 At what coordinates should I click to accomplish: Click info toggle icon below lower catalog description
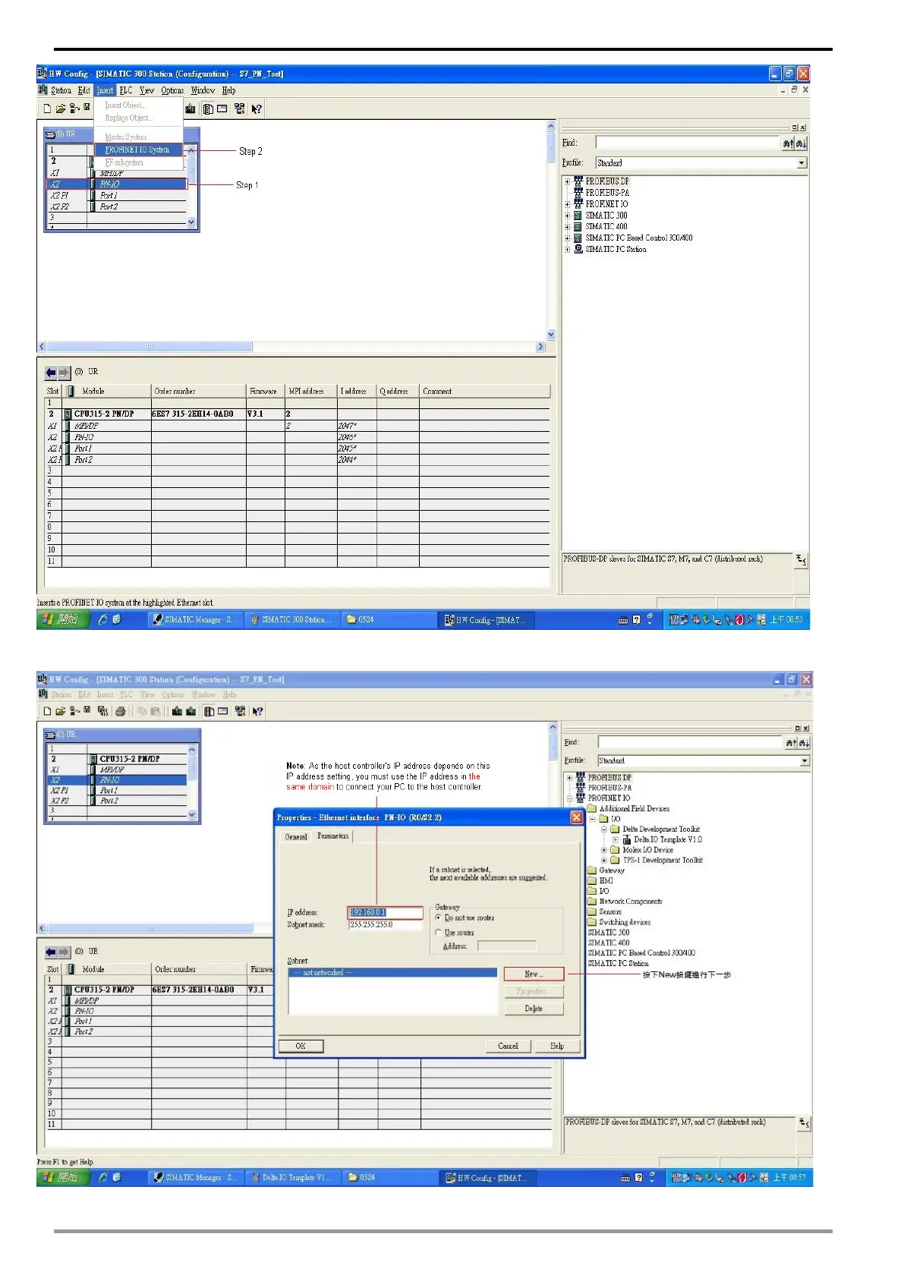pyautogui.click(x=804, y=1123)
